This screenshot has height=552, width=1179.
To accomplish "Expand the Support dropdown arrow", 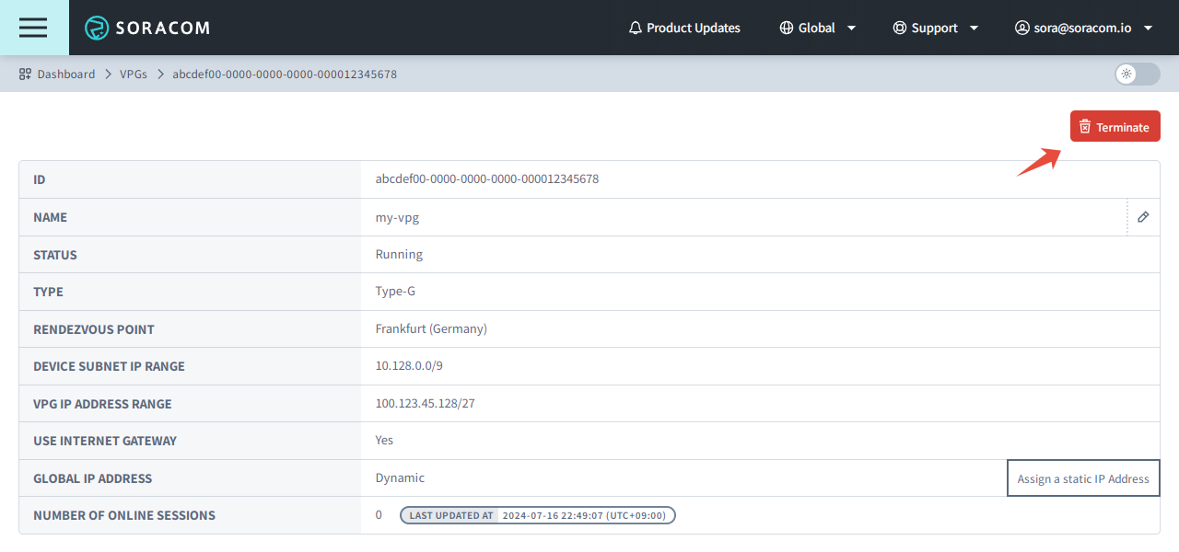I will pos(975,29).
